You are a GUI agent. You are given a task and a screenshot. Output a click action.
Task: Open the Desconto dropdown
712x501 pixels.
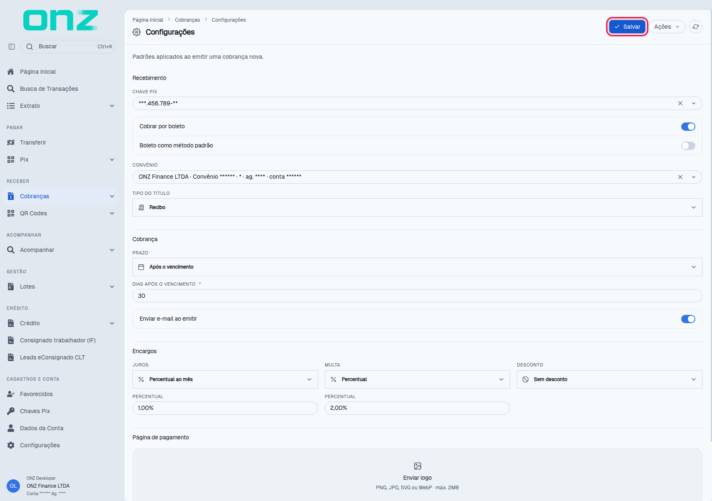tap(610, 379)
